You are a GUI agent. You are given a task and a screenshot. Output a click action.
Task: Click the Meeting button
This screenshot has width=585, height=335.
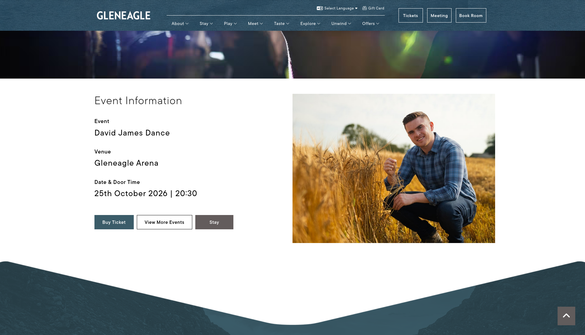439,16
